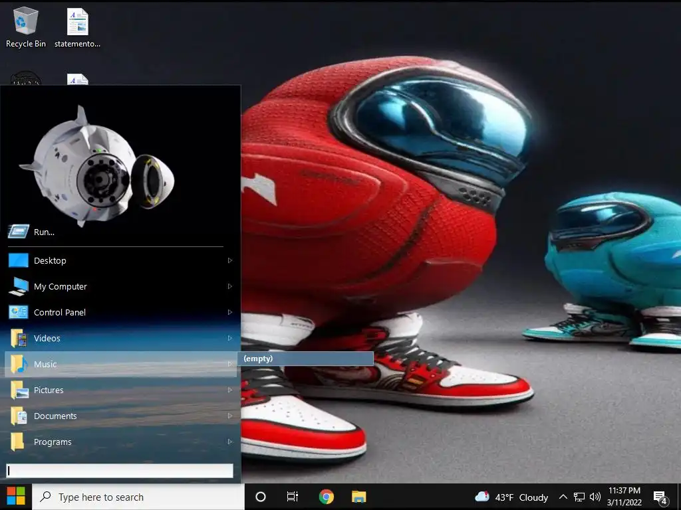Image resolution: width=681 pixels, height=510 pixels.
Task: Click the Control Panel icon in menu
Action: pos(18,312)
